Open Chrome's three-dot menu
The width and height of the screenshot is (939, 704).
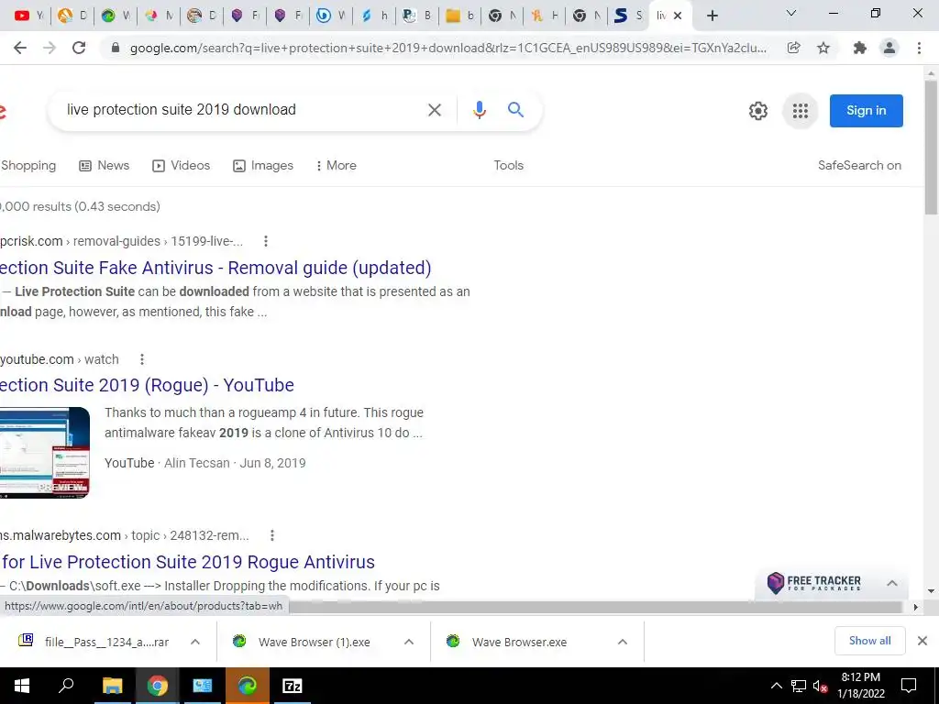click(x=919, y=48)
